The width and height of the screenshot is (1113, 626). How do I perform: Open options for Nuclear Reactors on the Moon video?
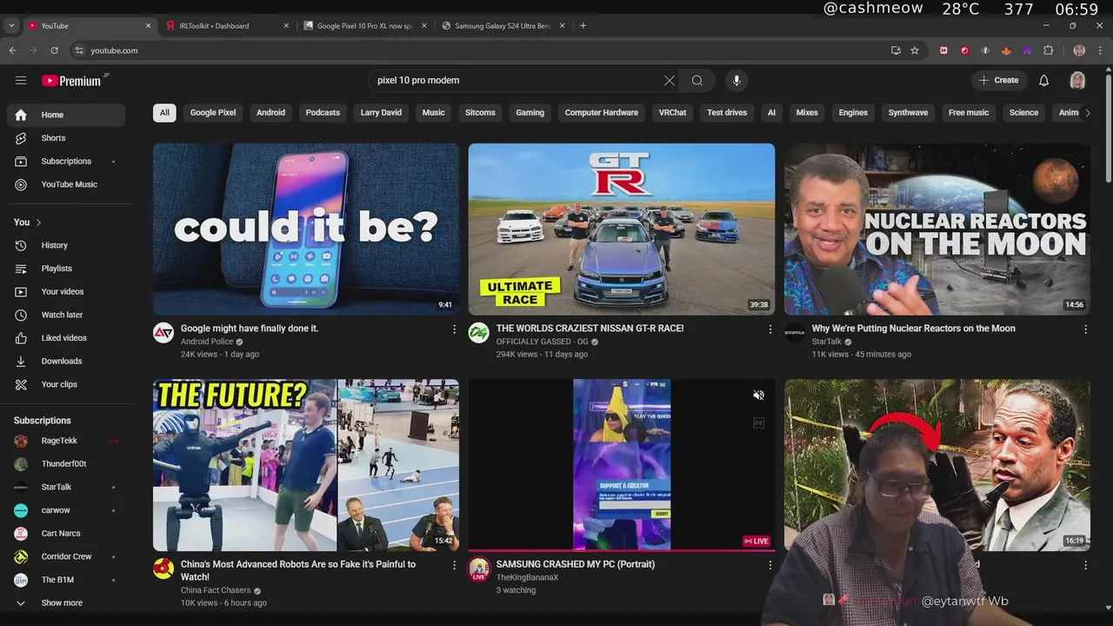(x=1085, y=330)
